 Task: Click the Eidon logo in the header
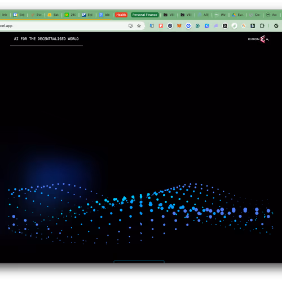point(258,39)
